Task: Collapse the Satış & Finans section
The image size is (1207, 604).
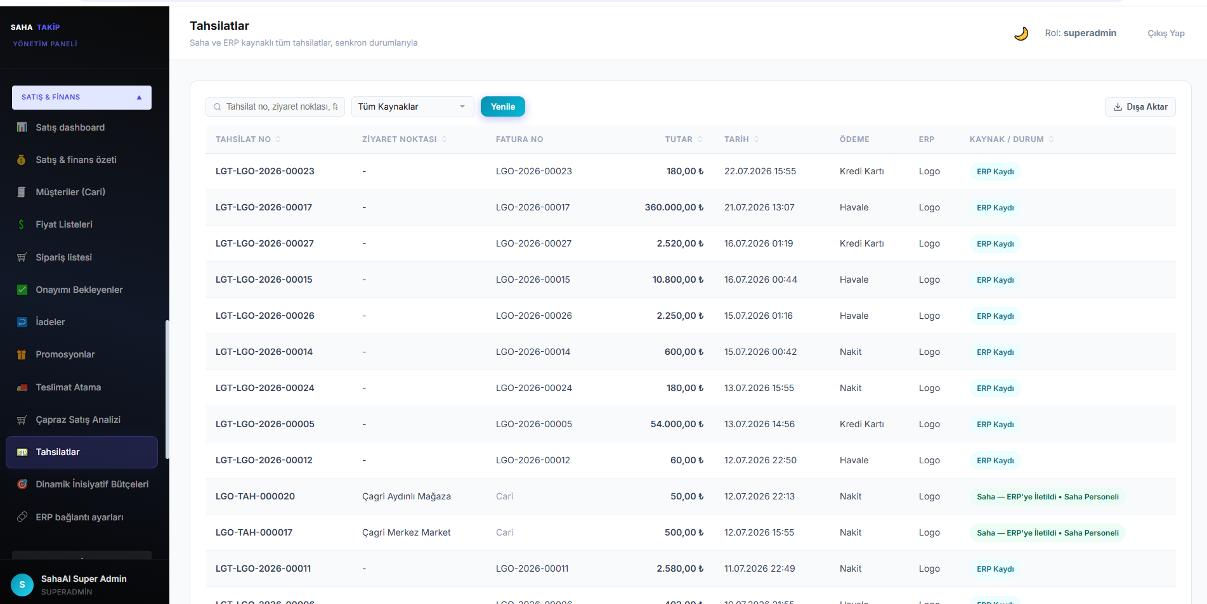Action: pyautogui.click(x=82, y=98)
